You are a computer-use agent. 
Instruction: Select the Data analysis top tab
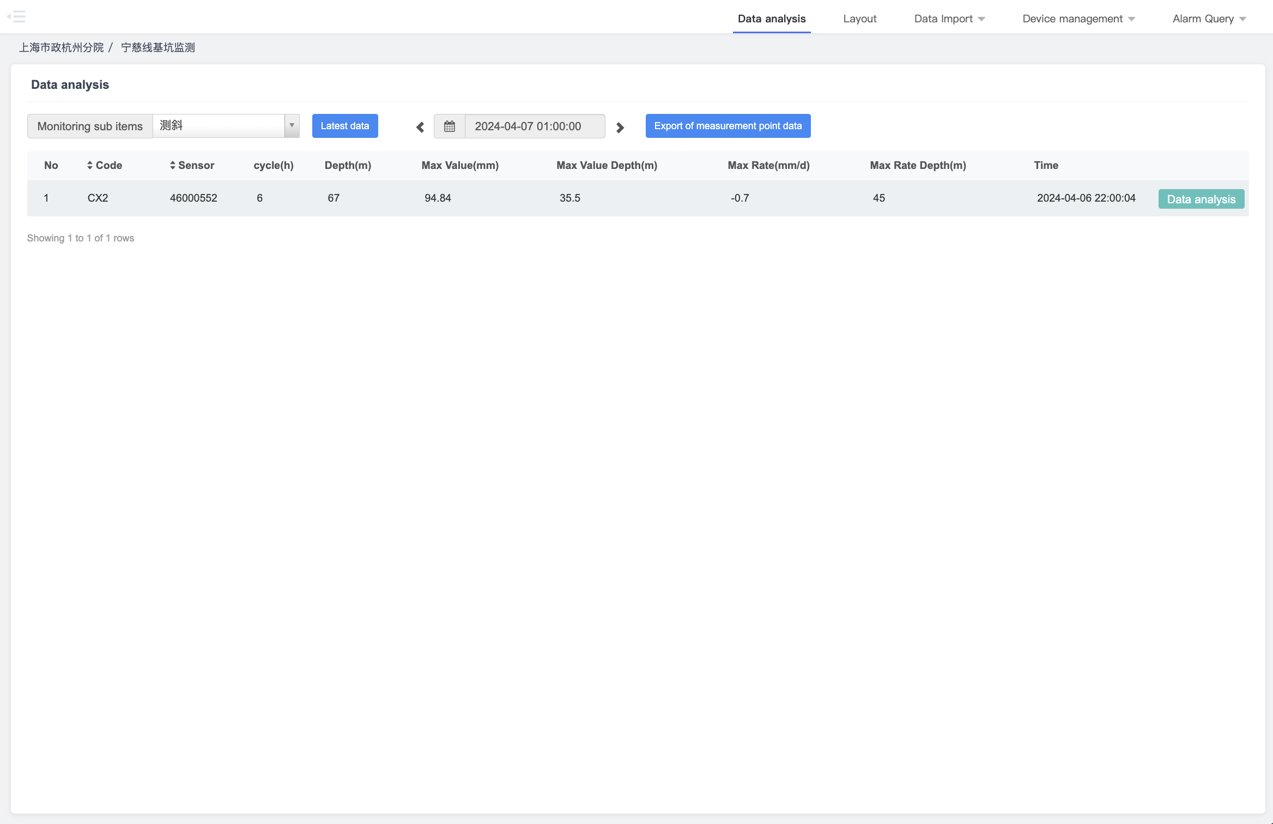[x=771, y=19]
